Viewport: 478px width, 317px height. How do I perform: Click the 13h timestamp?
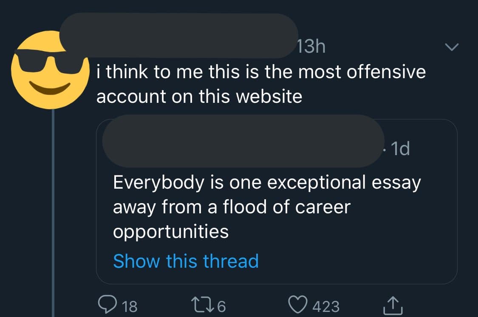click(311, 47)
